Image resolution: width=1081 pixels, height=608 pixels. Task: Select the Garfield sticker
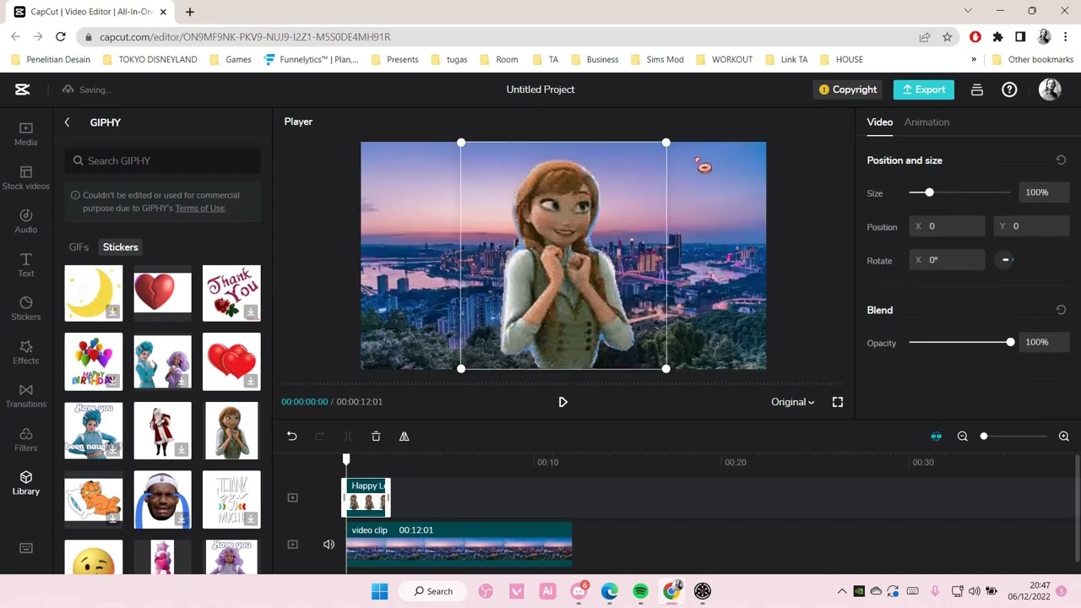pyautogui.click(x=94, y=500)
